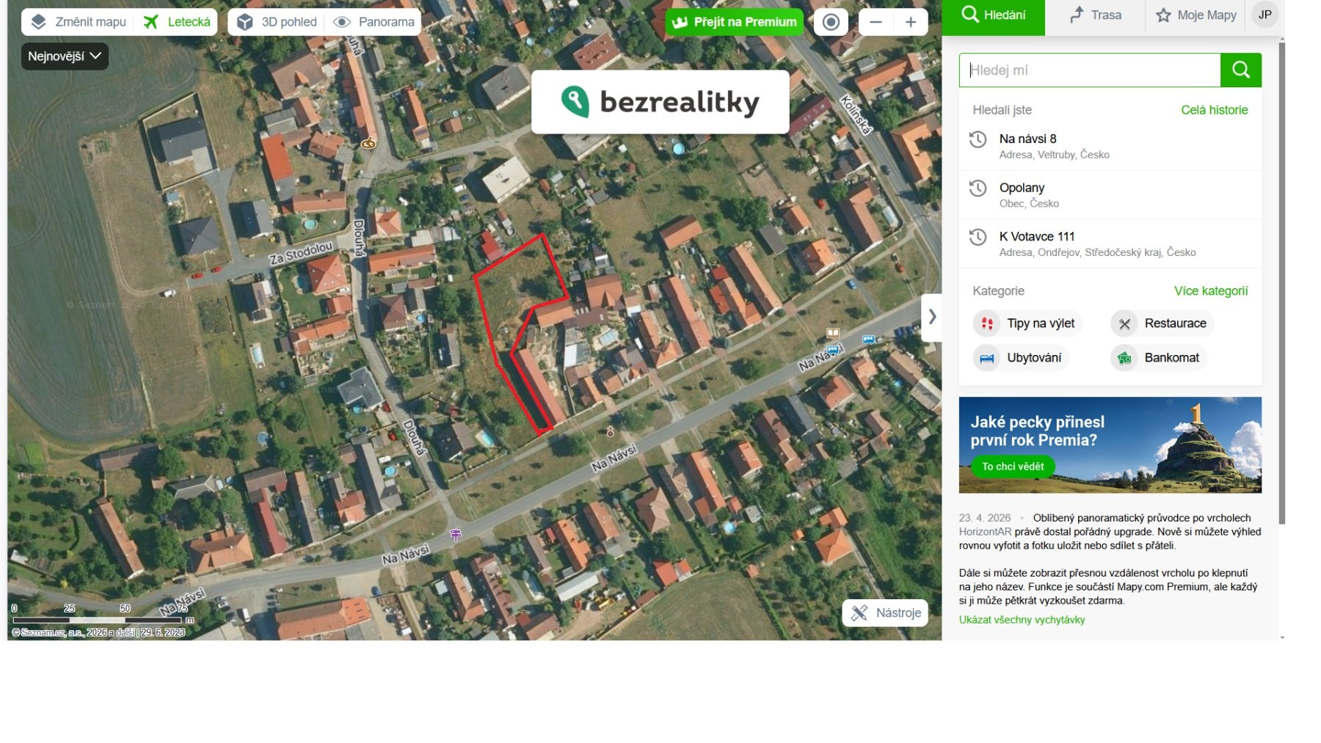Select the Tipy na výlet category
This screenshot has width=1321, height=743.
click(x=1027, y=323)
